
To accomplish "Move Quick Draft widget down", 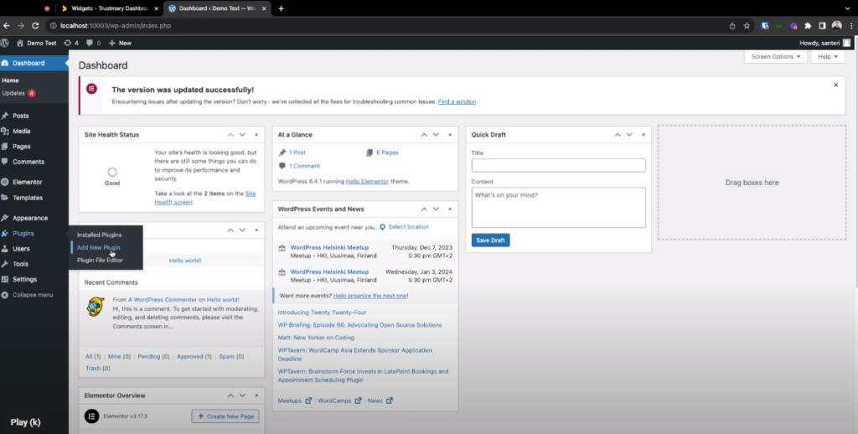I will pyautogui.click(x=629, y=135).
